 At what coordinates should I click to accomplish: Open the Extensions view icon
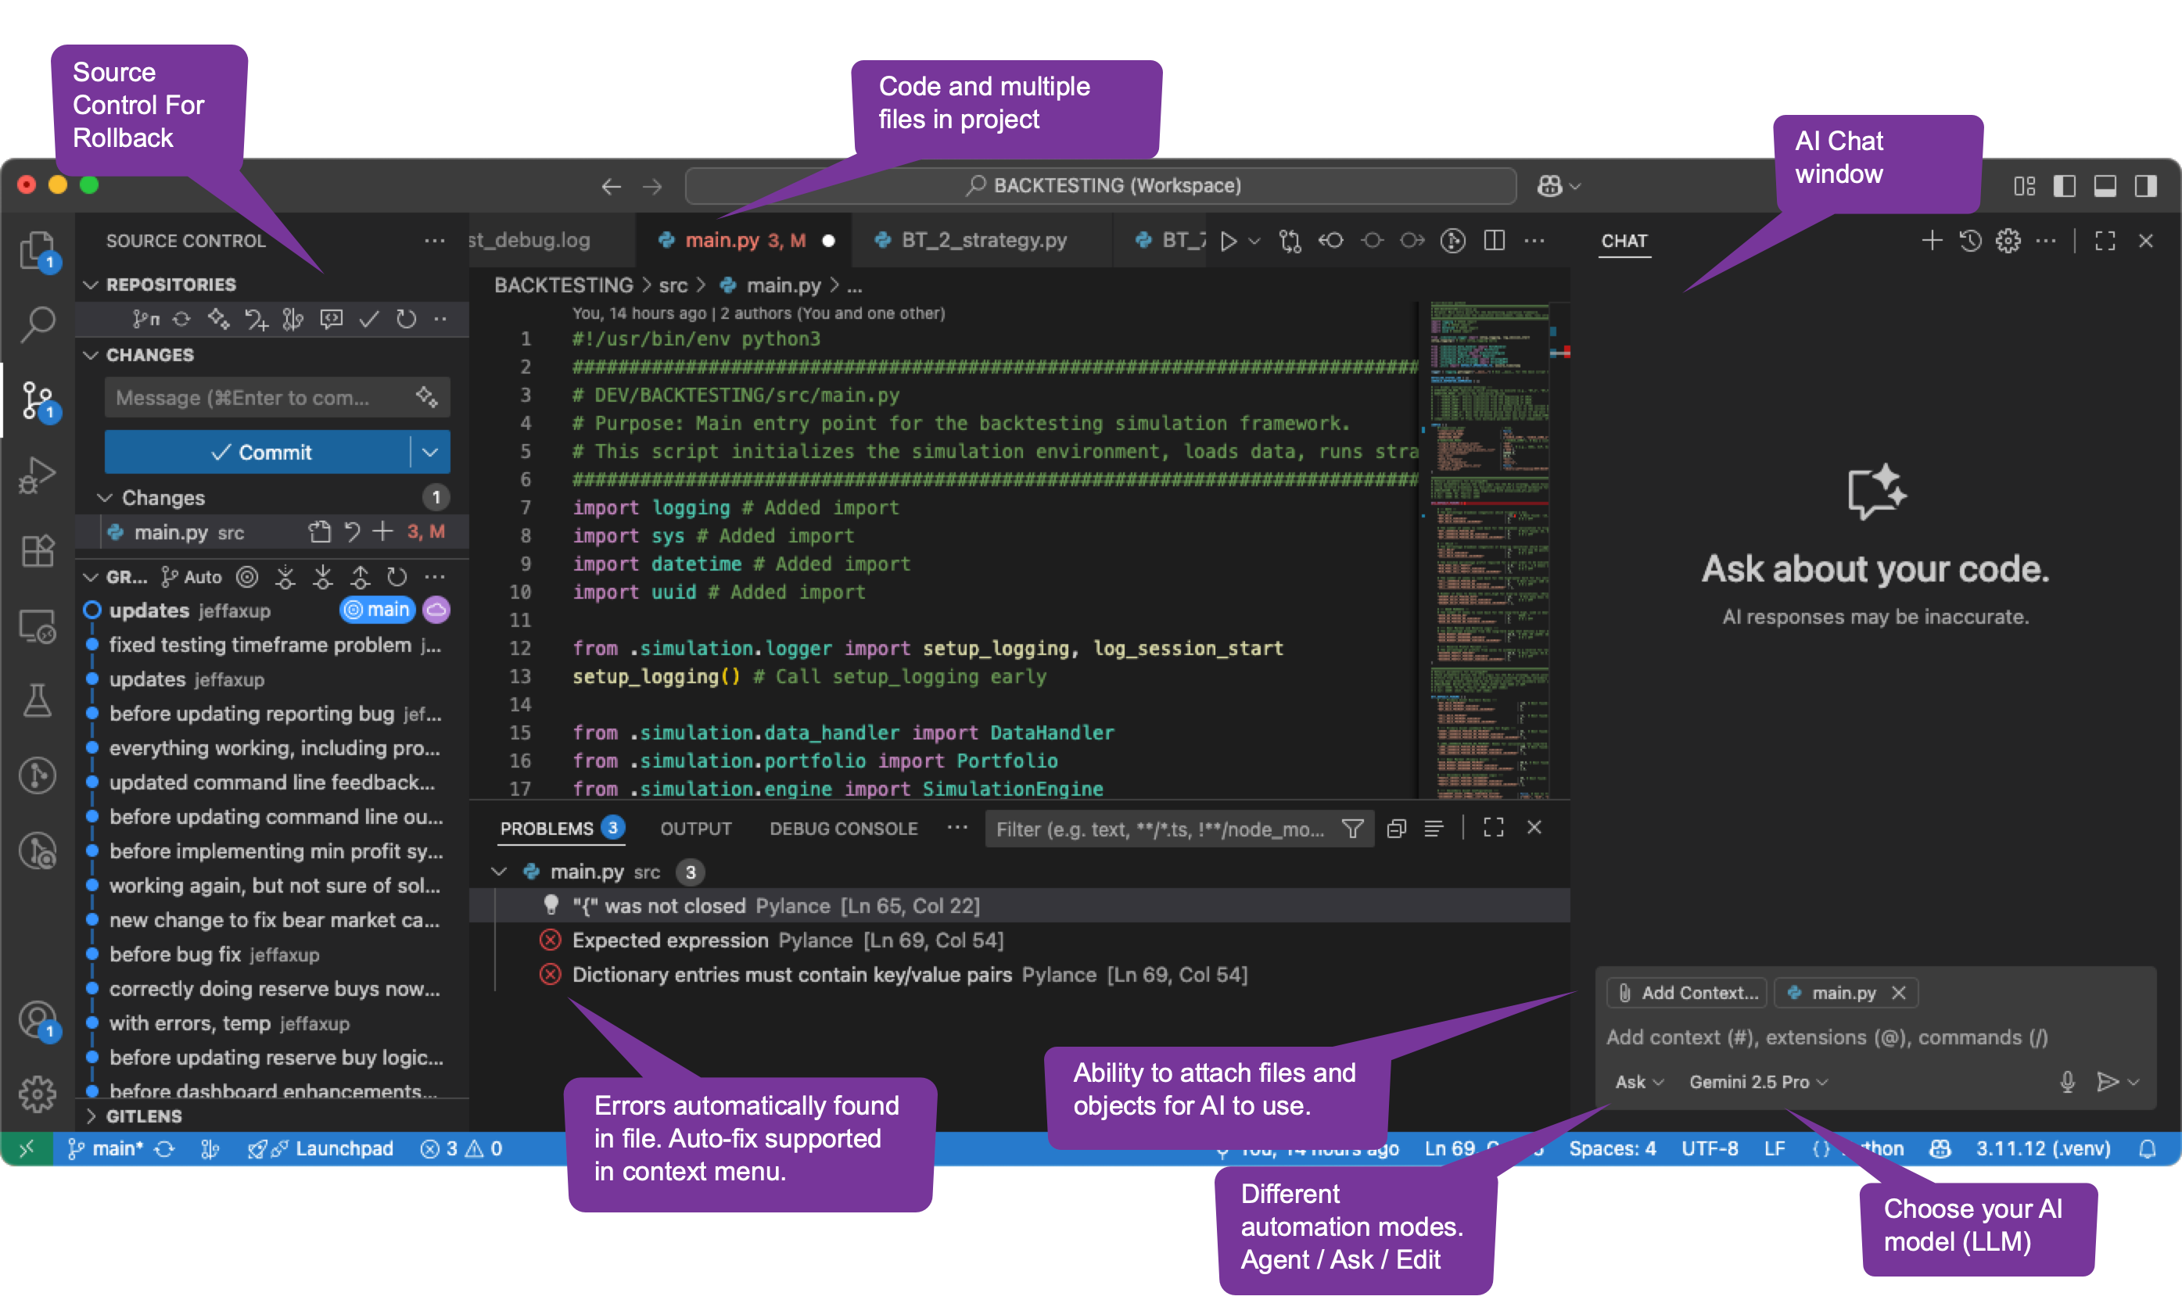click(38, 551)
